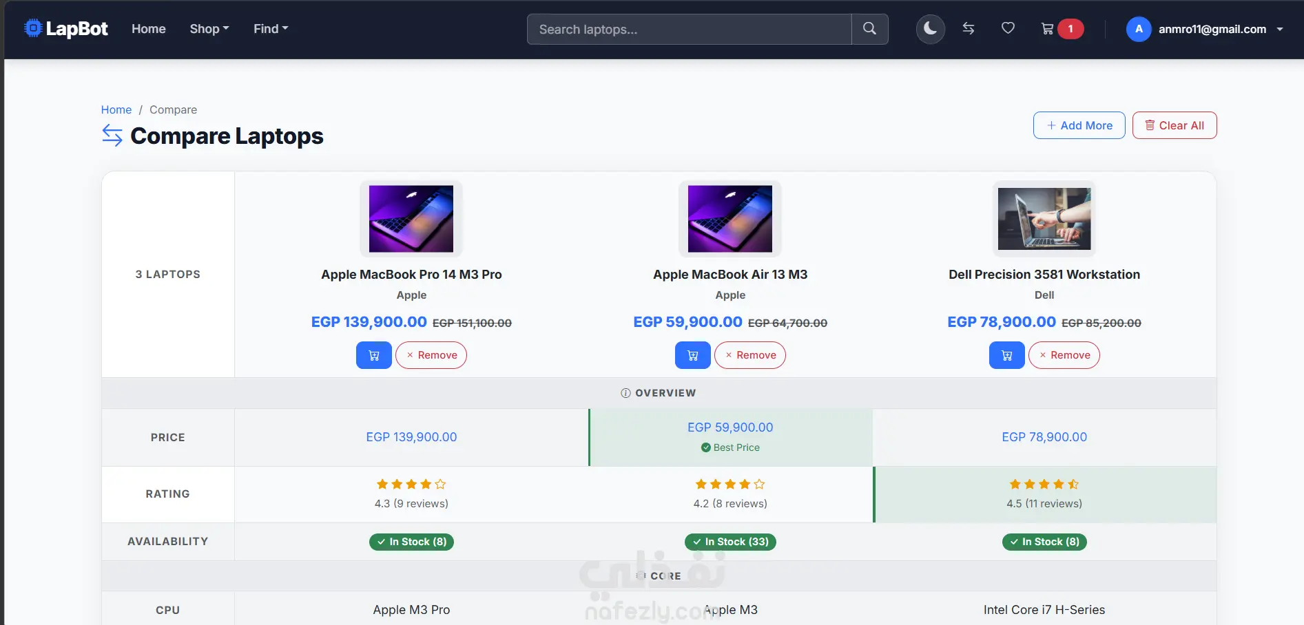Click the Apple M3 Pro CPU cell

tap(411, 610)
